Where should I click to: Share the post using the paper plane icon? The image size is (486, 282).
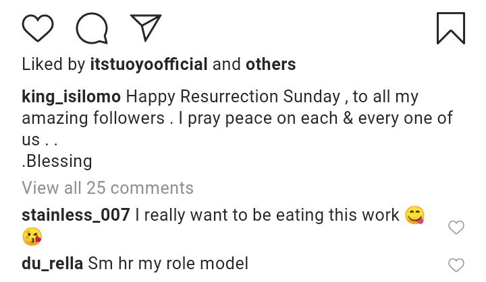point(146,28)
